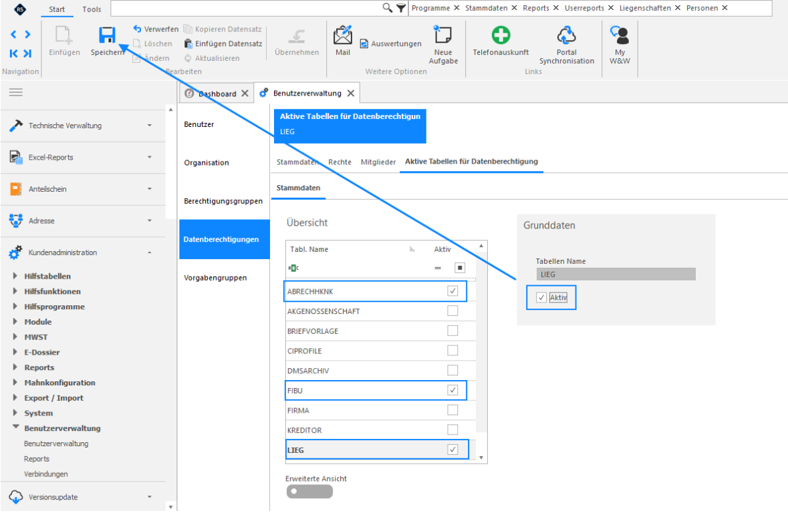Go to previous record arrow
788x513 pixels.
tap(13, 34)
